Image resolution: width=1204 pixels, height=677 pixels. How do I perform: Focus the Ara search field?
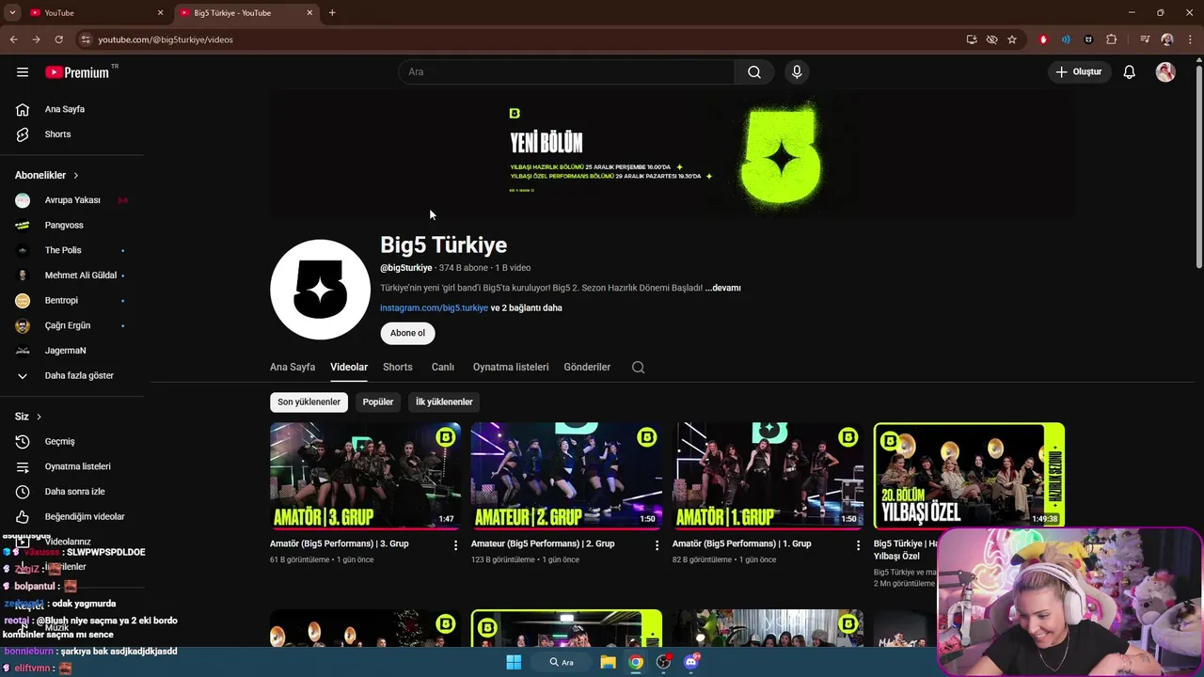[568, 72]
